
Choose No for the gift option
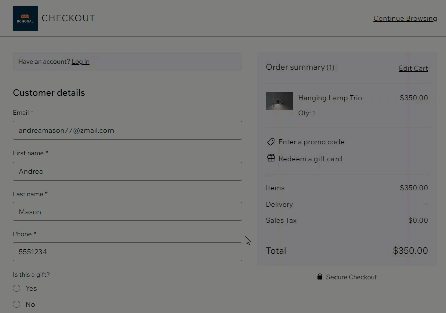click(17, 304)
